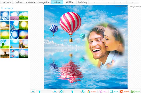Click the scenery category label
The height and width of the screenshot is (93, 141).
pos(9,8)
